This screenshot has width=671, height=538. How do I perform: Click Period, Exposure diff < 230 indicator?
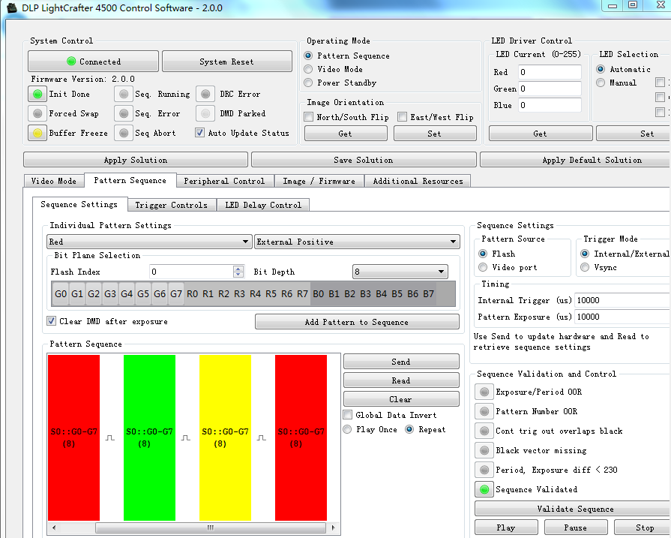pos(484,470)
